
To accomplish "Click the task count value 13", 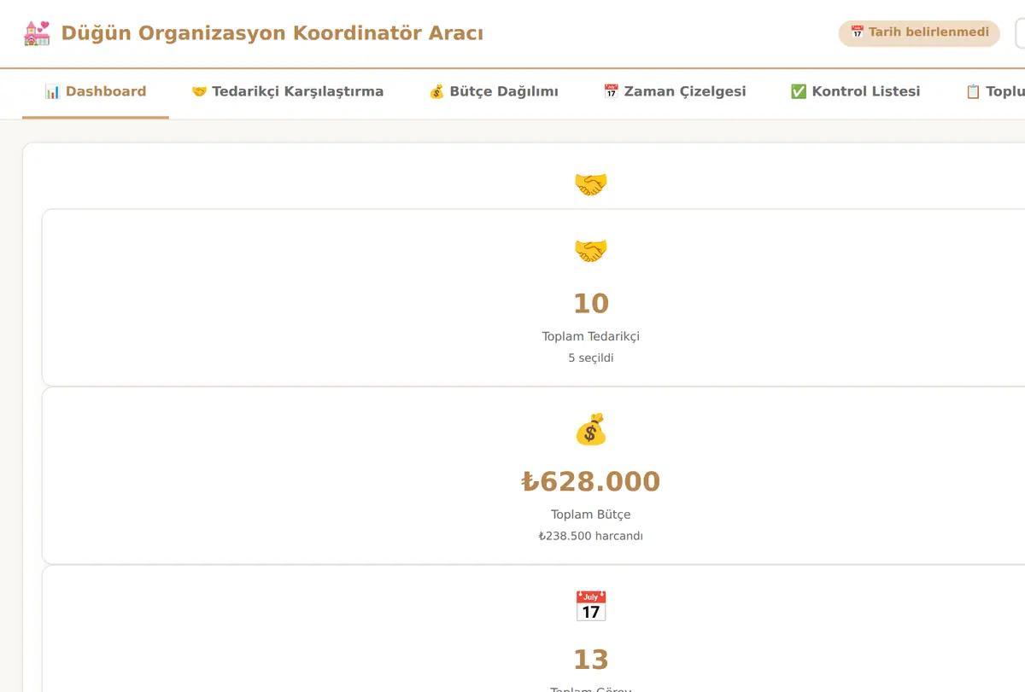I will 590,660.
